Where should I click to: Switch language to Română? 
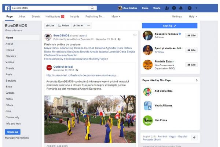tap(162, 136)
